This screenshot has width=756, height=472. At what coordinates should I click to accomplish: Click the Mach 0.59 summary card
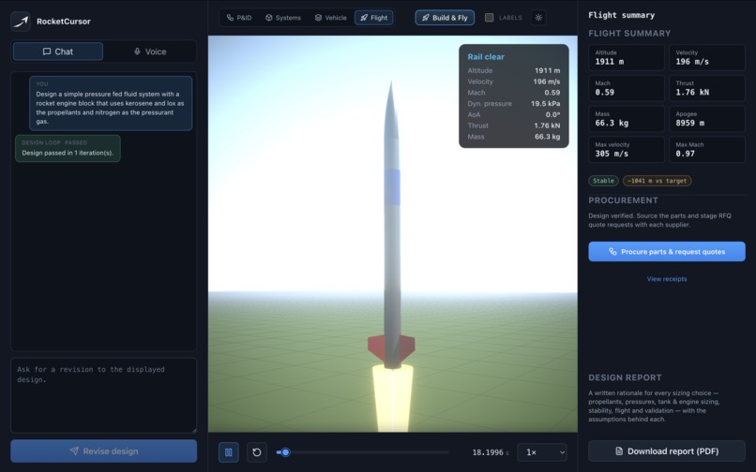tap(627, 88)
